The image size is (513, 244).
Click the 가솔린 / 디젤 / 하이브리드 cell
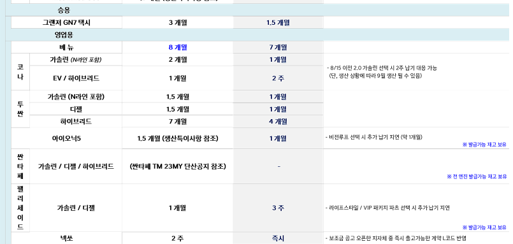pyautogui.click(x=76, y=166)
